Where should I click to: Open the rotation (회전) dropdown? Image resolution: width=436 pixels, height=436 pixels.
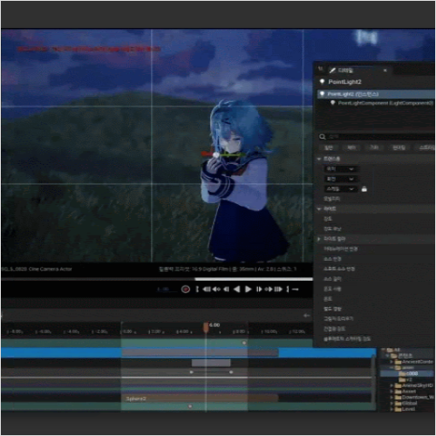[x=340, y=179]
